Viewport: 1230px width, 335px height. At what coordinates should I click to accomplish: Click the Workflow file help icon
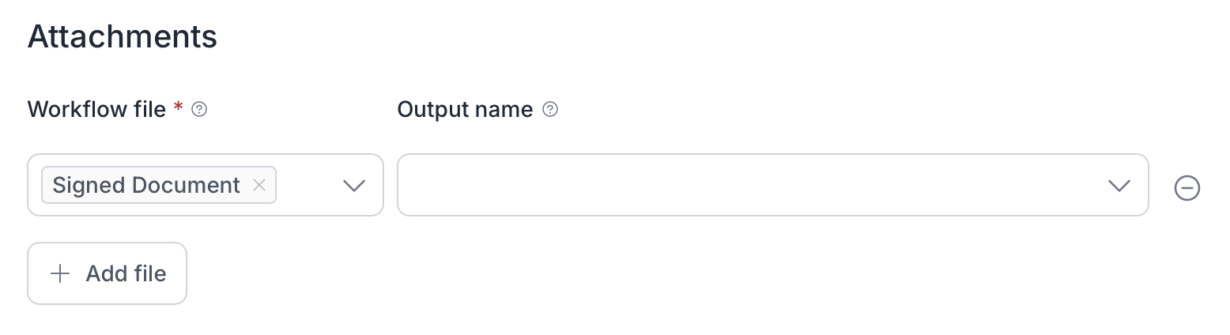pos(200,110)
